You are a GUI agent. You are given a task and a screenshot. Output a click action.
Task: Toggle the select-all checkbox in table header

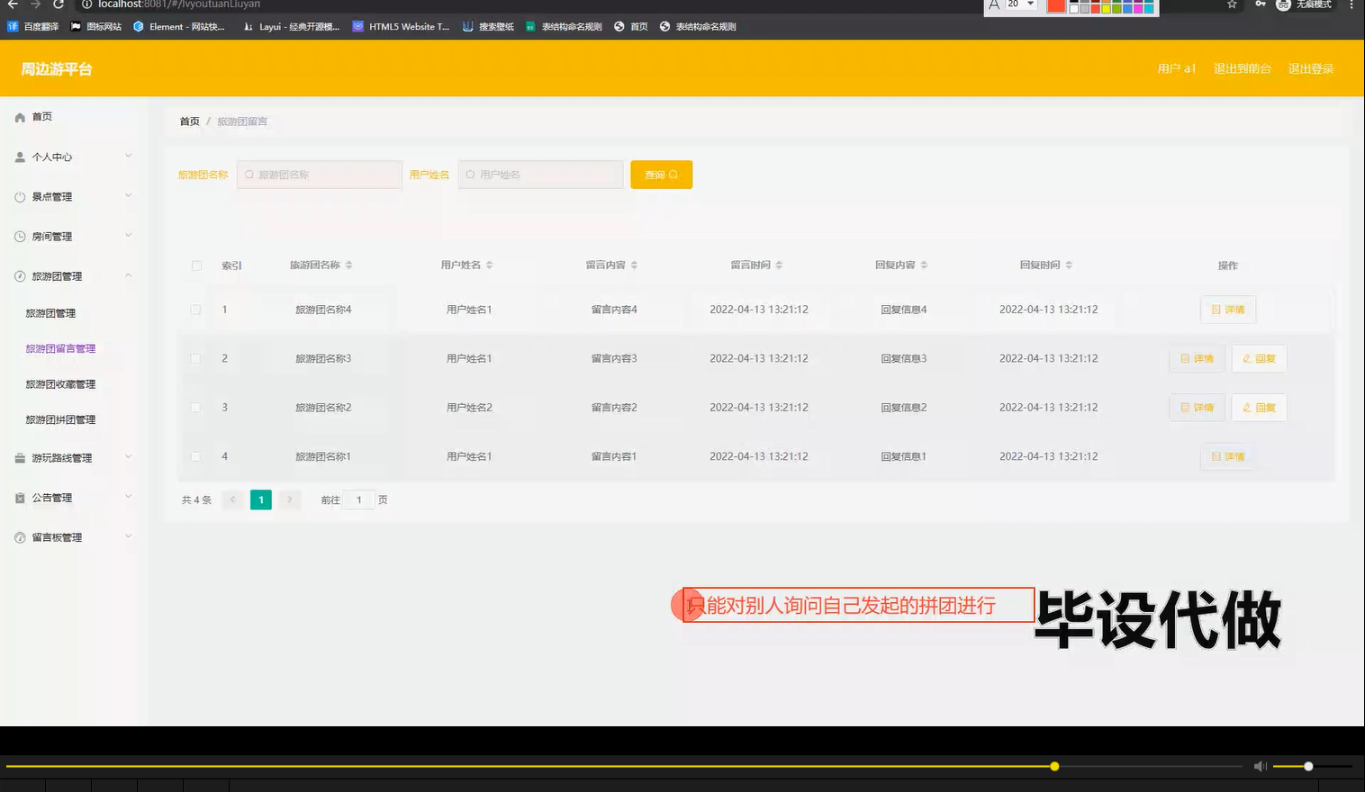196,265
